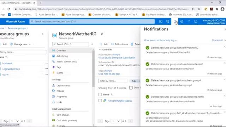
Task: Click the Azure search resources box
Action: (x=92, y=22)
